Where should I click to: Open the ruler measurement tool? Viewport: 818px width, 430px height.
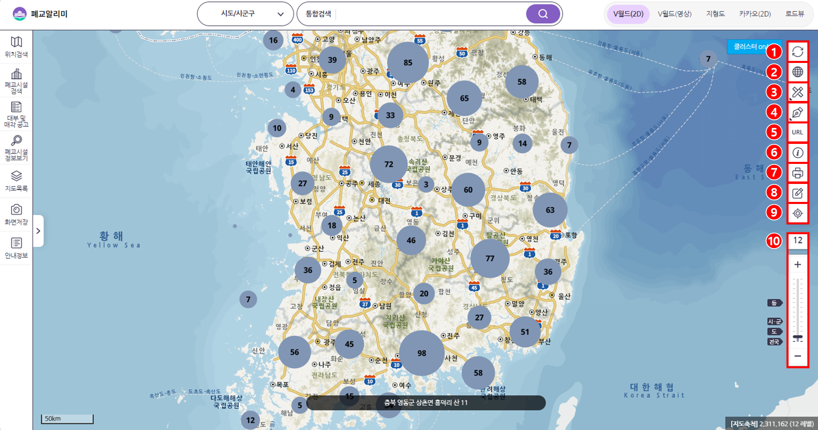(798, 92)
